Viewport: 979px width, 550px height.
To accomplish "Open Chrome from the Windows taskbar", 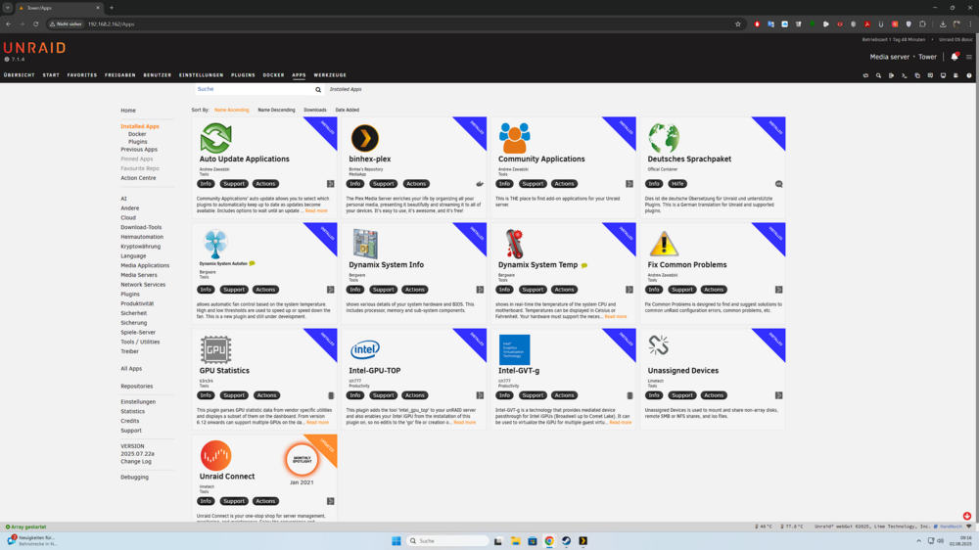I will pyautogui.click(x=549, y=541).
